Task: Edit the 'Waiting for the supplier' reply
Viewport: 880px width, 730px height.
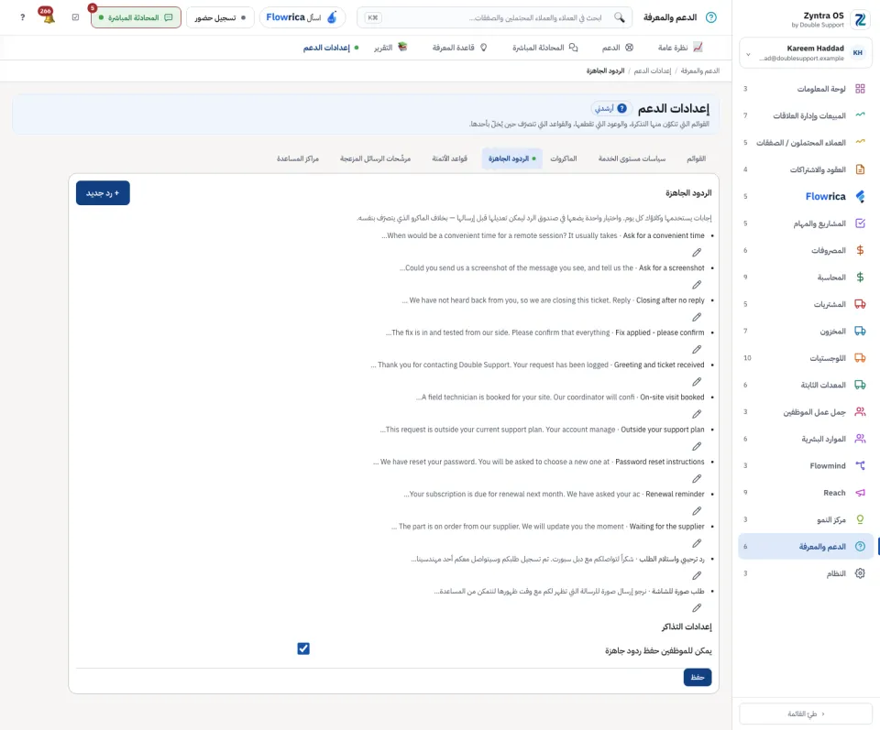Action: coord(697,543)
